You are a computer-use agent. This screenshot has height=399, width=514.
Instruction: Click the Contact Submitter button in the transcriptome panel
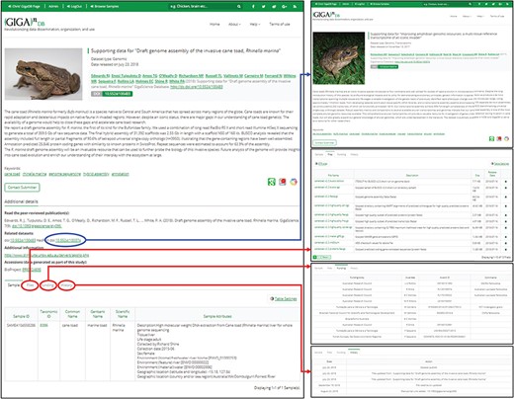pyautogui.click(x=324, y=142)
